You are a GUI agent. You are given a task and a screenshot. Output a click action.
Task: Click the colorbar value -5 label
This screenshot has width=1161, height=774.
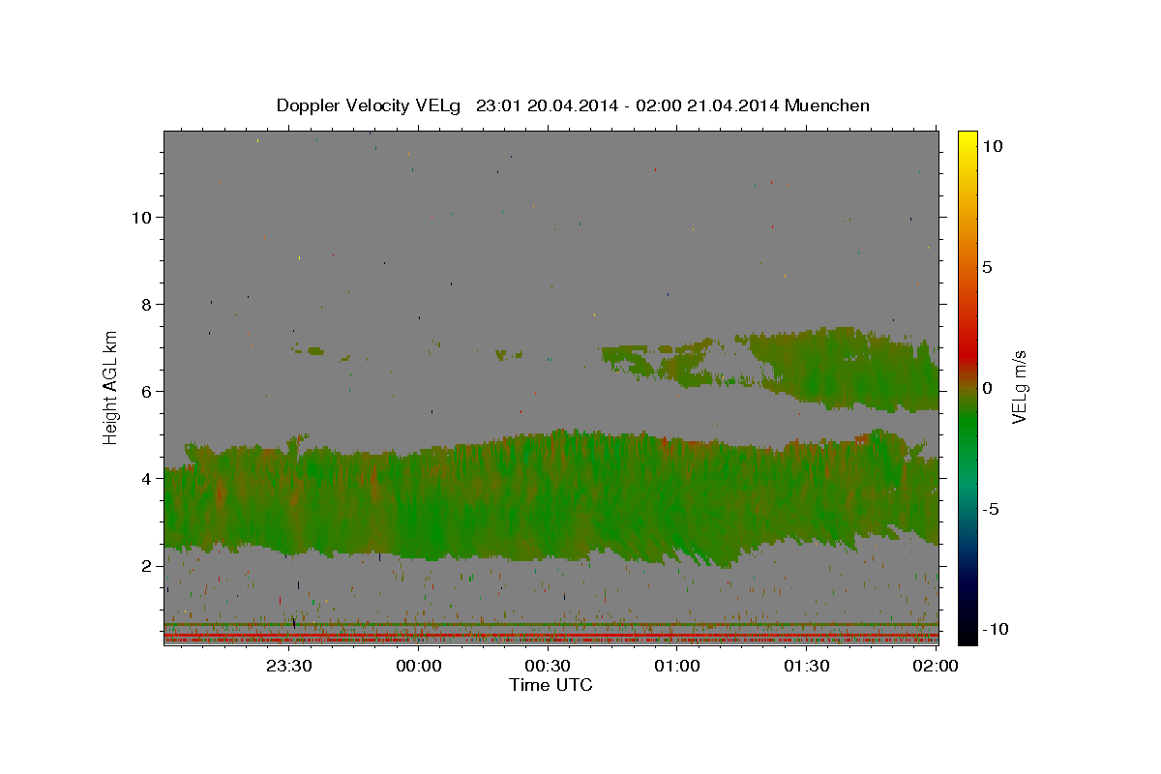click(x=991, y=509)
